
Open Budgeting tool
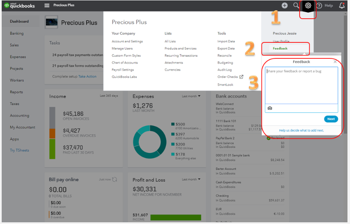225,63
